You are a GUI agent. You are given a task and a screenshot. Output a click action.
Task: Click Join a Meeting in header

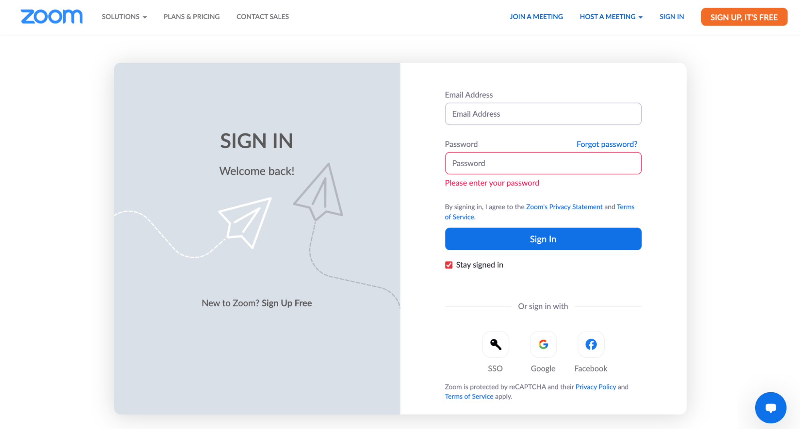[x=536, y=17]
